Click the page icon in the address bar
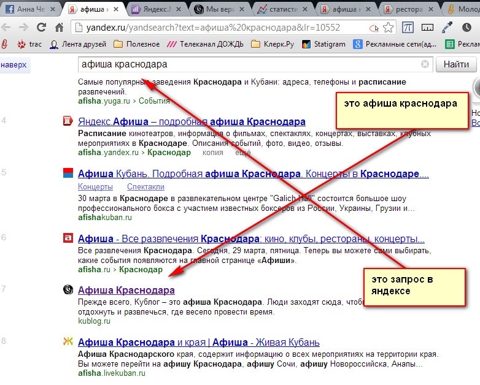 pos(79,28)
